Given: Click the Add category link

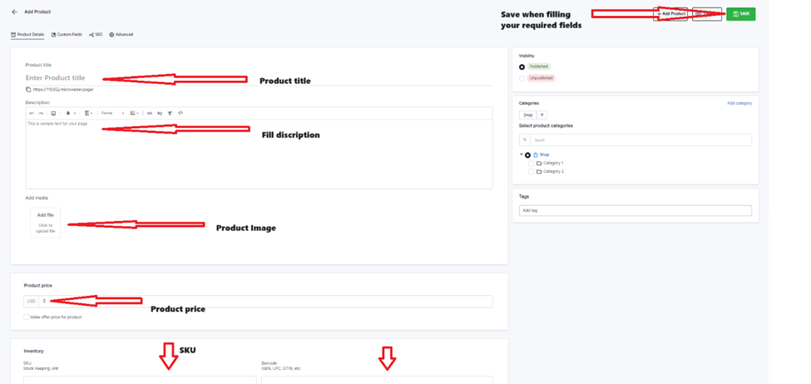Looking at the screenshot, I should coord(739,103).
